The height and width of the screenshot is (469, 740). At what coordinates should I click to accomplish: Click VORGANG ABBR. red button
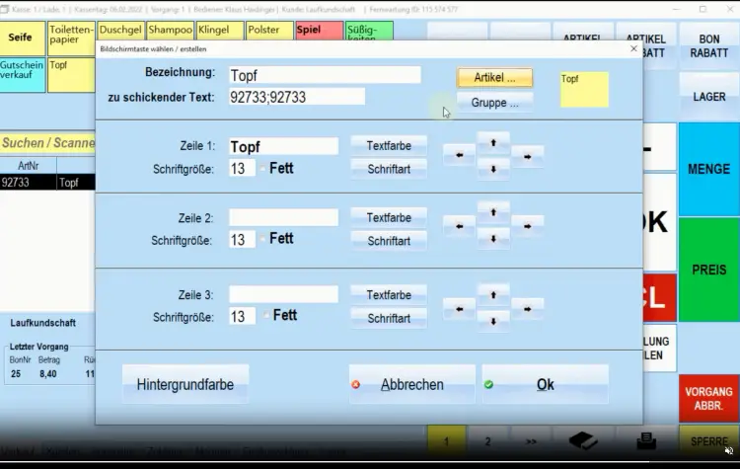[708, 398]
